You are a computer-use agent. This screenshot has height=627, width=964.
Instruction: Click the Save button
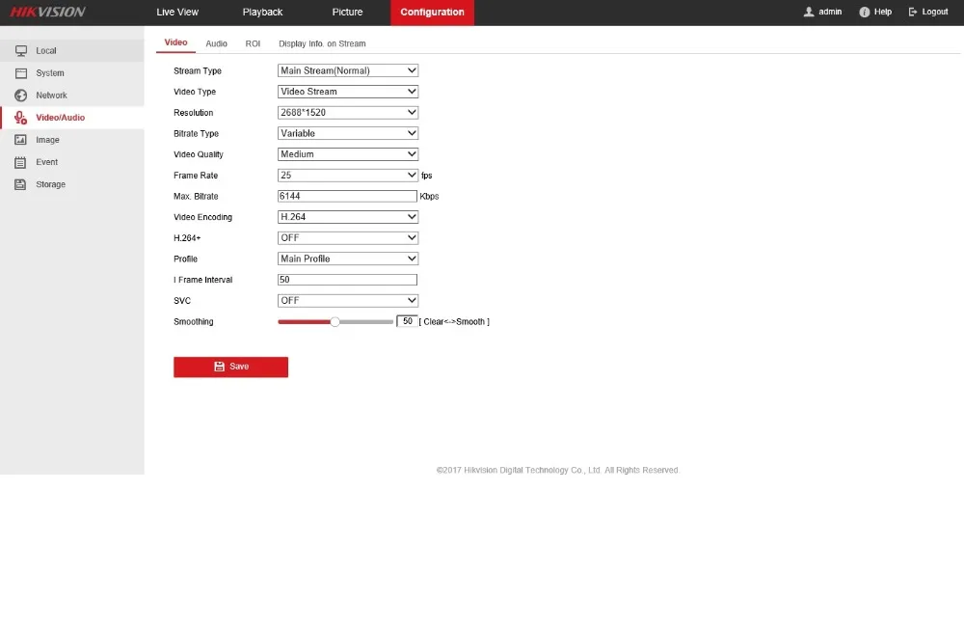pyautogui.click(x=230, y=368)
